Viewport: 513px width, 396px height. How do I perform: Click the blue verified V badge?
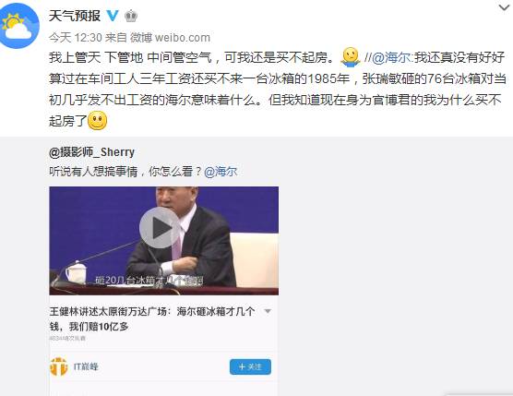(x=113, y=16)
